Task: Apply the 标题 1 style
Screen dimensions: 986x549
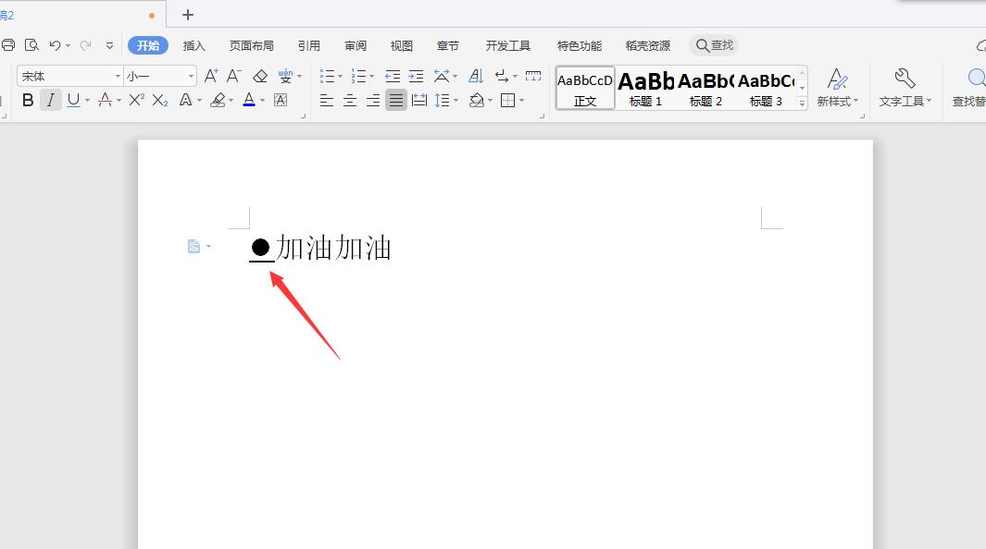Action: (x=644, y=86)
